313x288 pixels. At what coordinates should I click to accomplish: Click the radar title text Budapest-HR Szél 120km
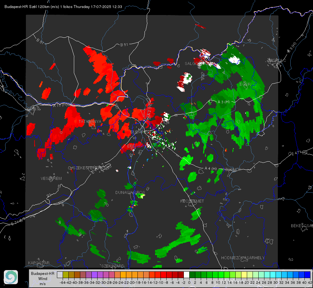click(x=27, y=7)
